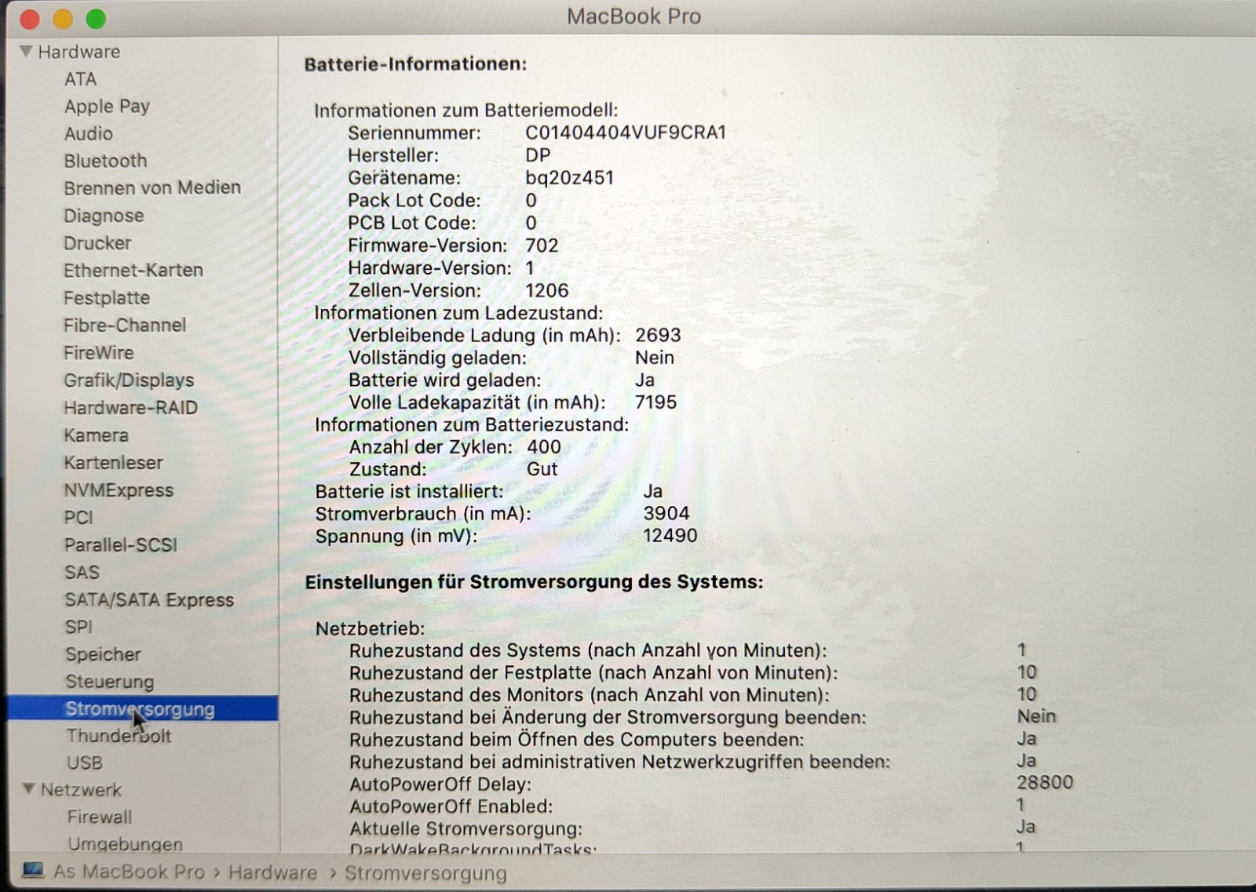This screenshot has height=892, width=1256.
Task: Show NVMExpress information
Action: [x=119, y=490]
